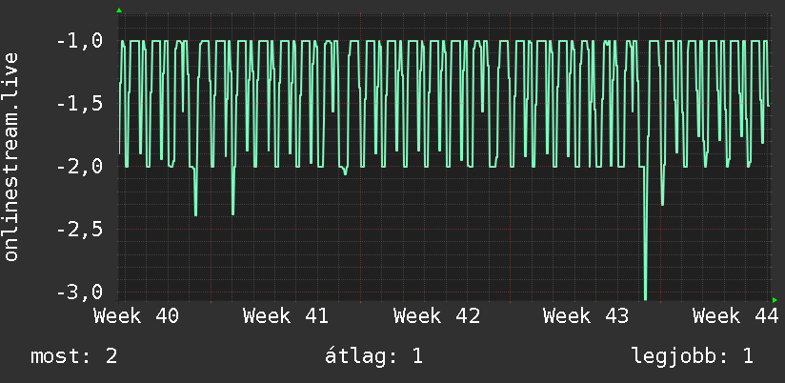Viewport: 785px width, 383px height.
Task: Click the '-1,0' y-axis value
Action: 80,41
